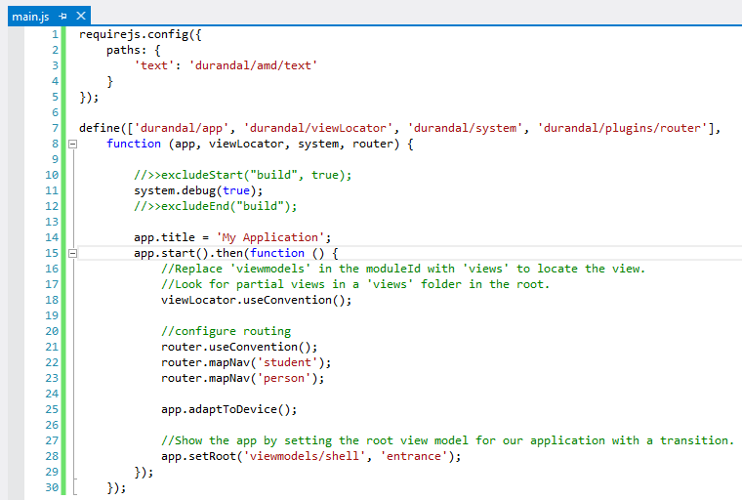Image resolution: width=742 pixels, height=500 pixels.
Task: Click line number 7 in the gutter
Action: coord(56,128)
